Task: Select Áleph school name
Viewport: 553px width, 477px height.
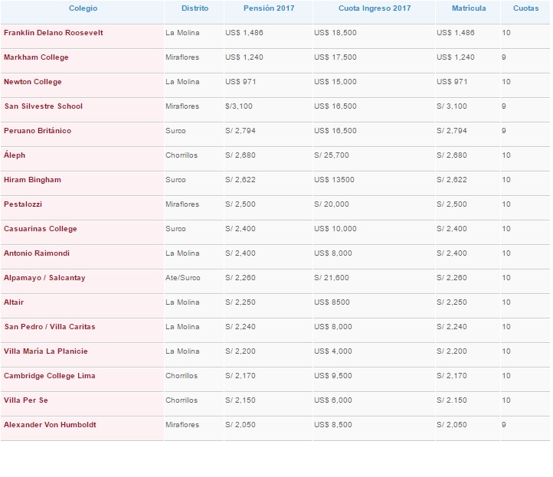Action: click(x=15, y=155)
